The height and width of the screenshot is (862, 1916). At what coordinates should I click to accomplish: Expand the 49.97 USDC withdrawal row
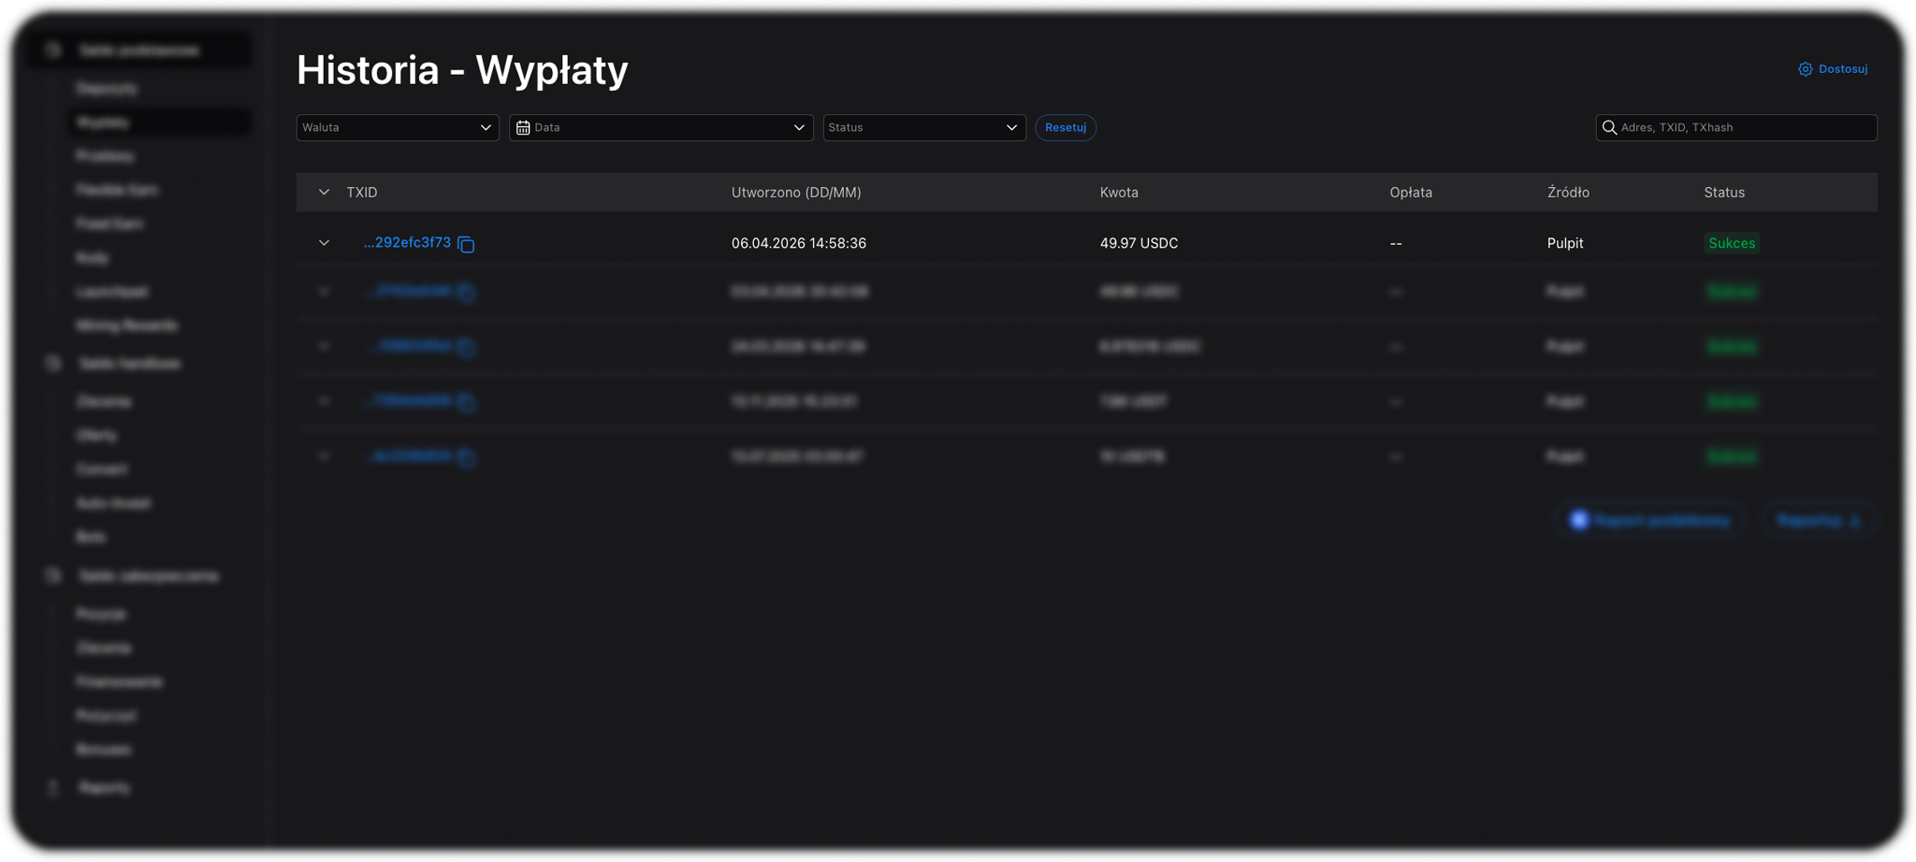click(x=324, y=243)
